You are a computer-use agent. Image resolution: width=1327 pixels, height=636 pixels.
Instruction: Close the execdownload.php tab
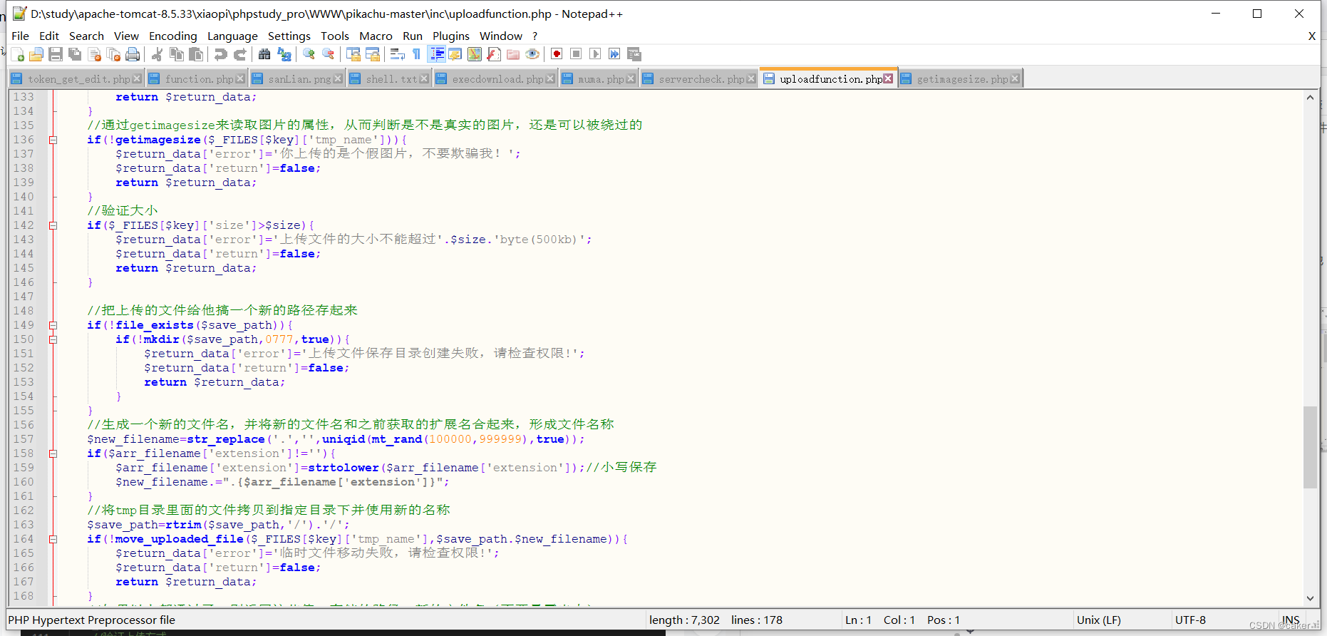tap(550, 78)
